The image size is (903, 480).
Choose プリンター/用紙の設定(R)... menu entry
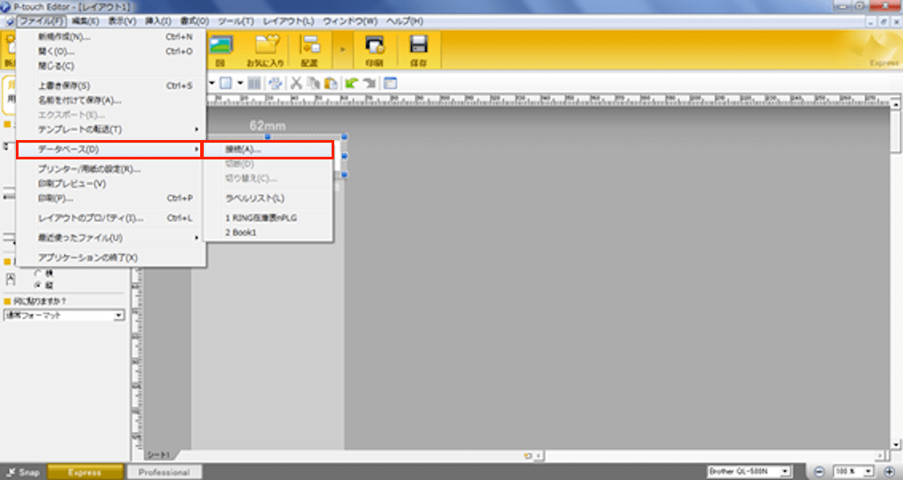pos(111,169)
